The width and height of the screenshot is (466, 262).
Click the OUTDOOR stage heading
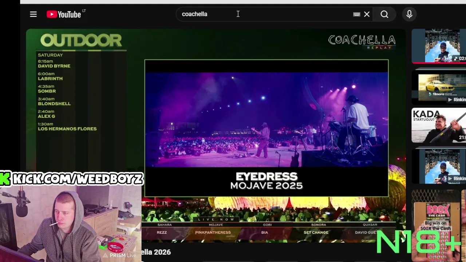[81, 40]
